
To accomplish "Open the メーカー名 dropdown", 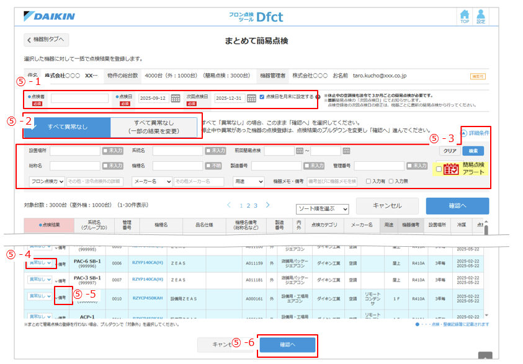I will tap(153, 182).
